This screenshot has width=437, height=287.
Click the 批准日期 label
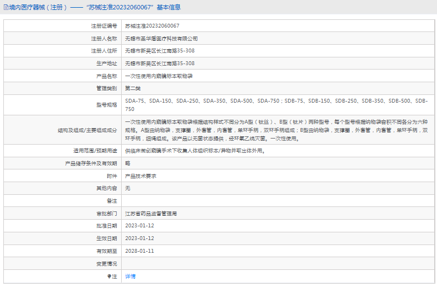107,226
